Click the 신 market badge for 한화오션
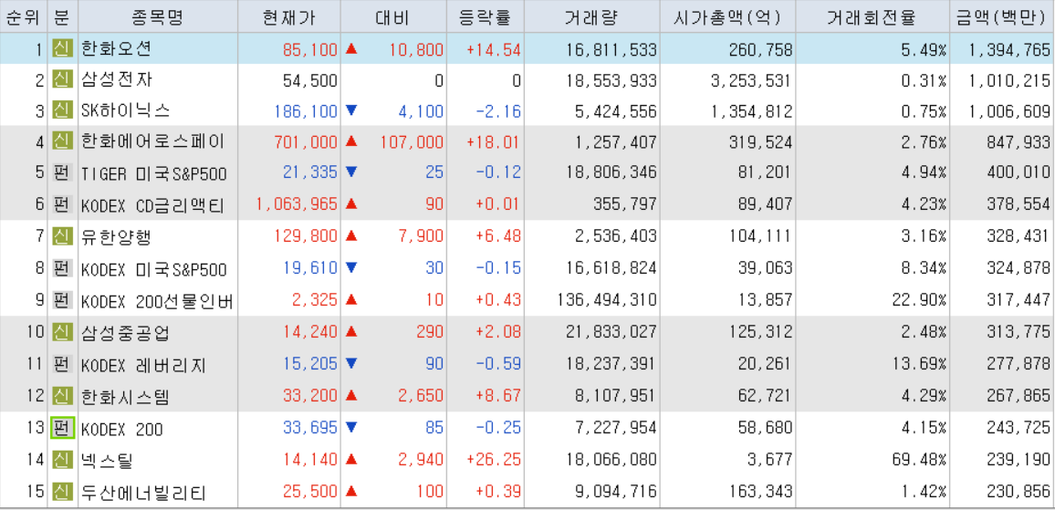This screenshot has width=1055, height=510. (62, 48)
